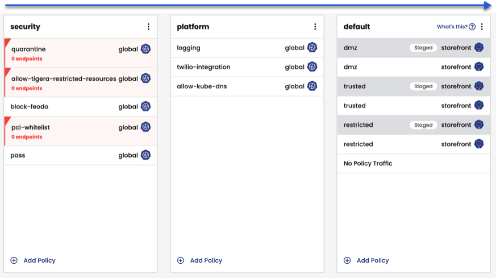496x278 pixels.
Task: Open the security tier options menu
Action: pyautogui.click(x=149, y=27)
